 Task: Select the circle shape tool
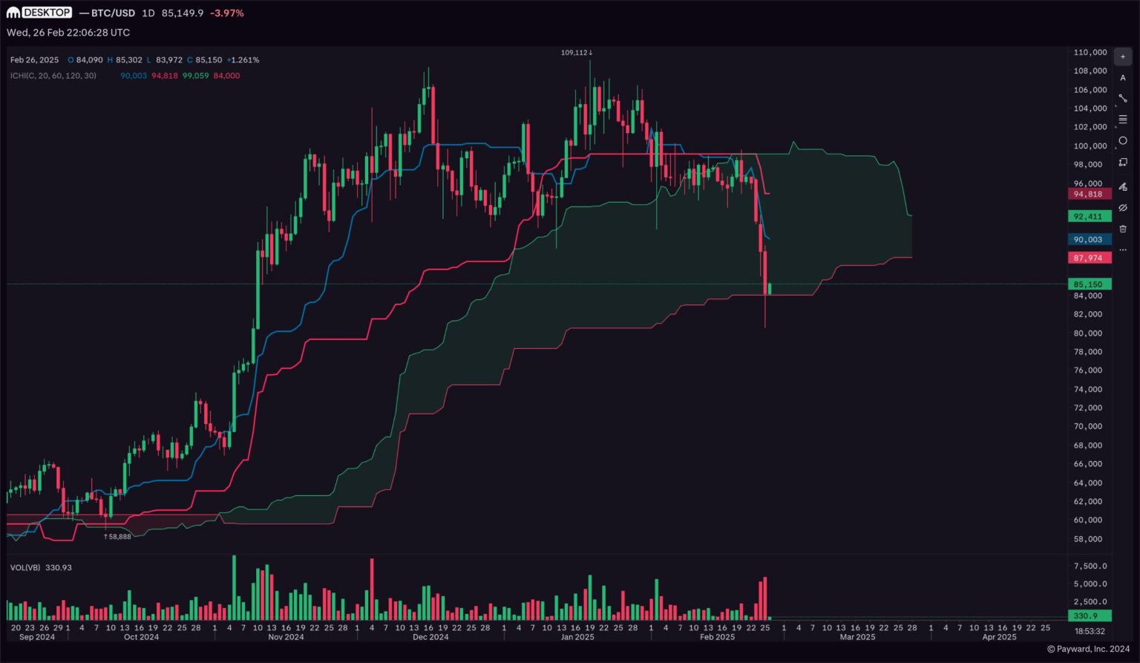point(1123,140)
